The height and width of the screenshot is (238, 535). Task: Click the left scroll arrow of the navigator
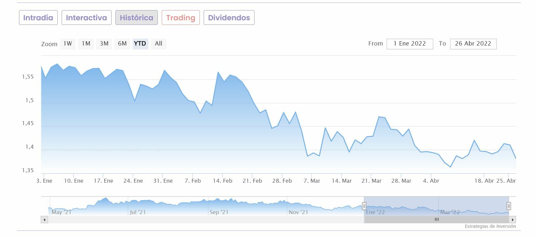pos(44,220)
